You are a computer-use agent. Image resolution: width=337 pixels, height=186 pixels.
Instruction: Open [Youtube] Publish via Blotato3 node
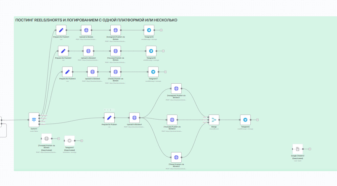(172, 120)
